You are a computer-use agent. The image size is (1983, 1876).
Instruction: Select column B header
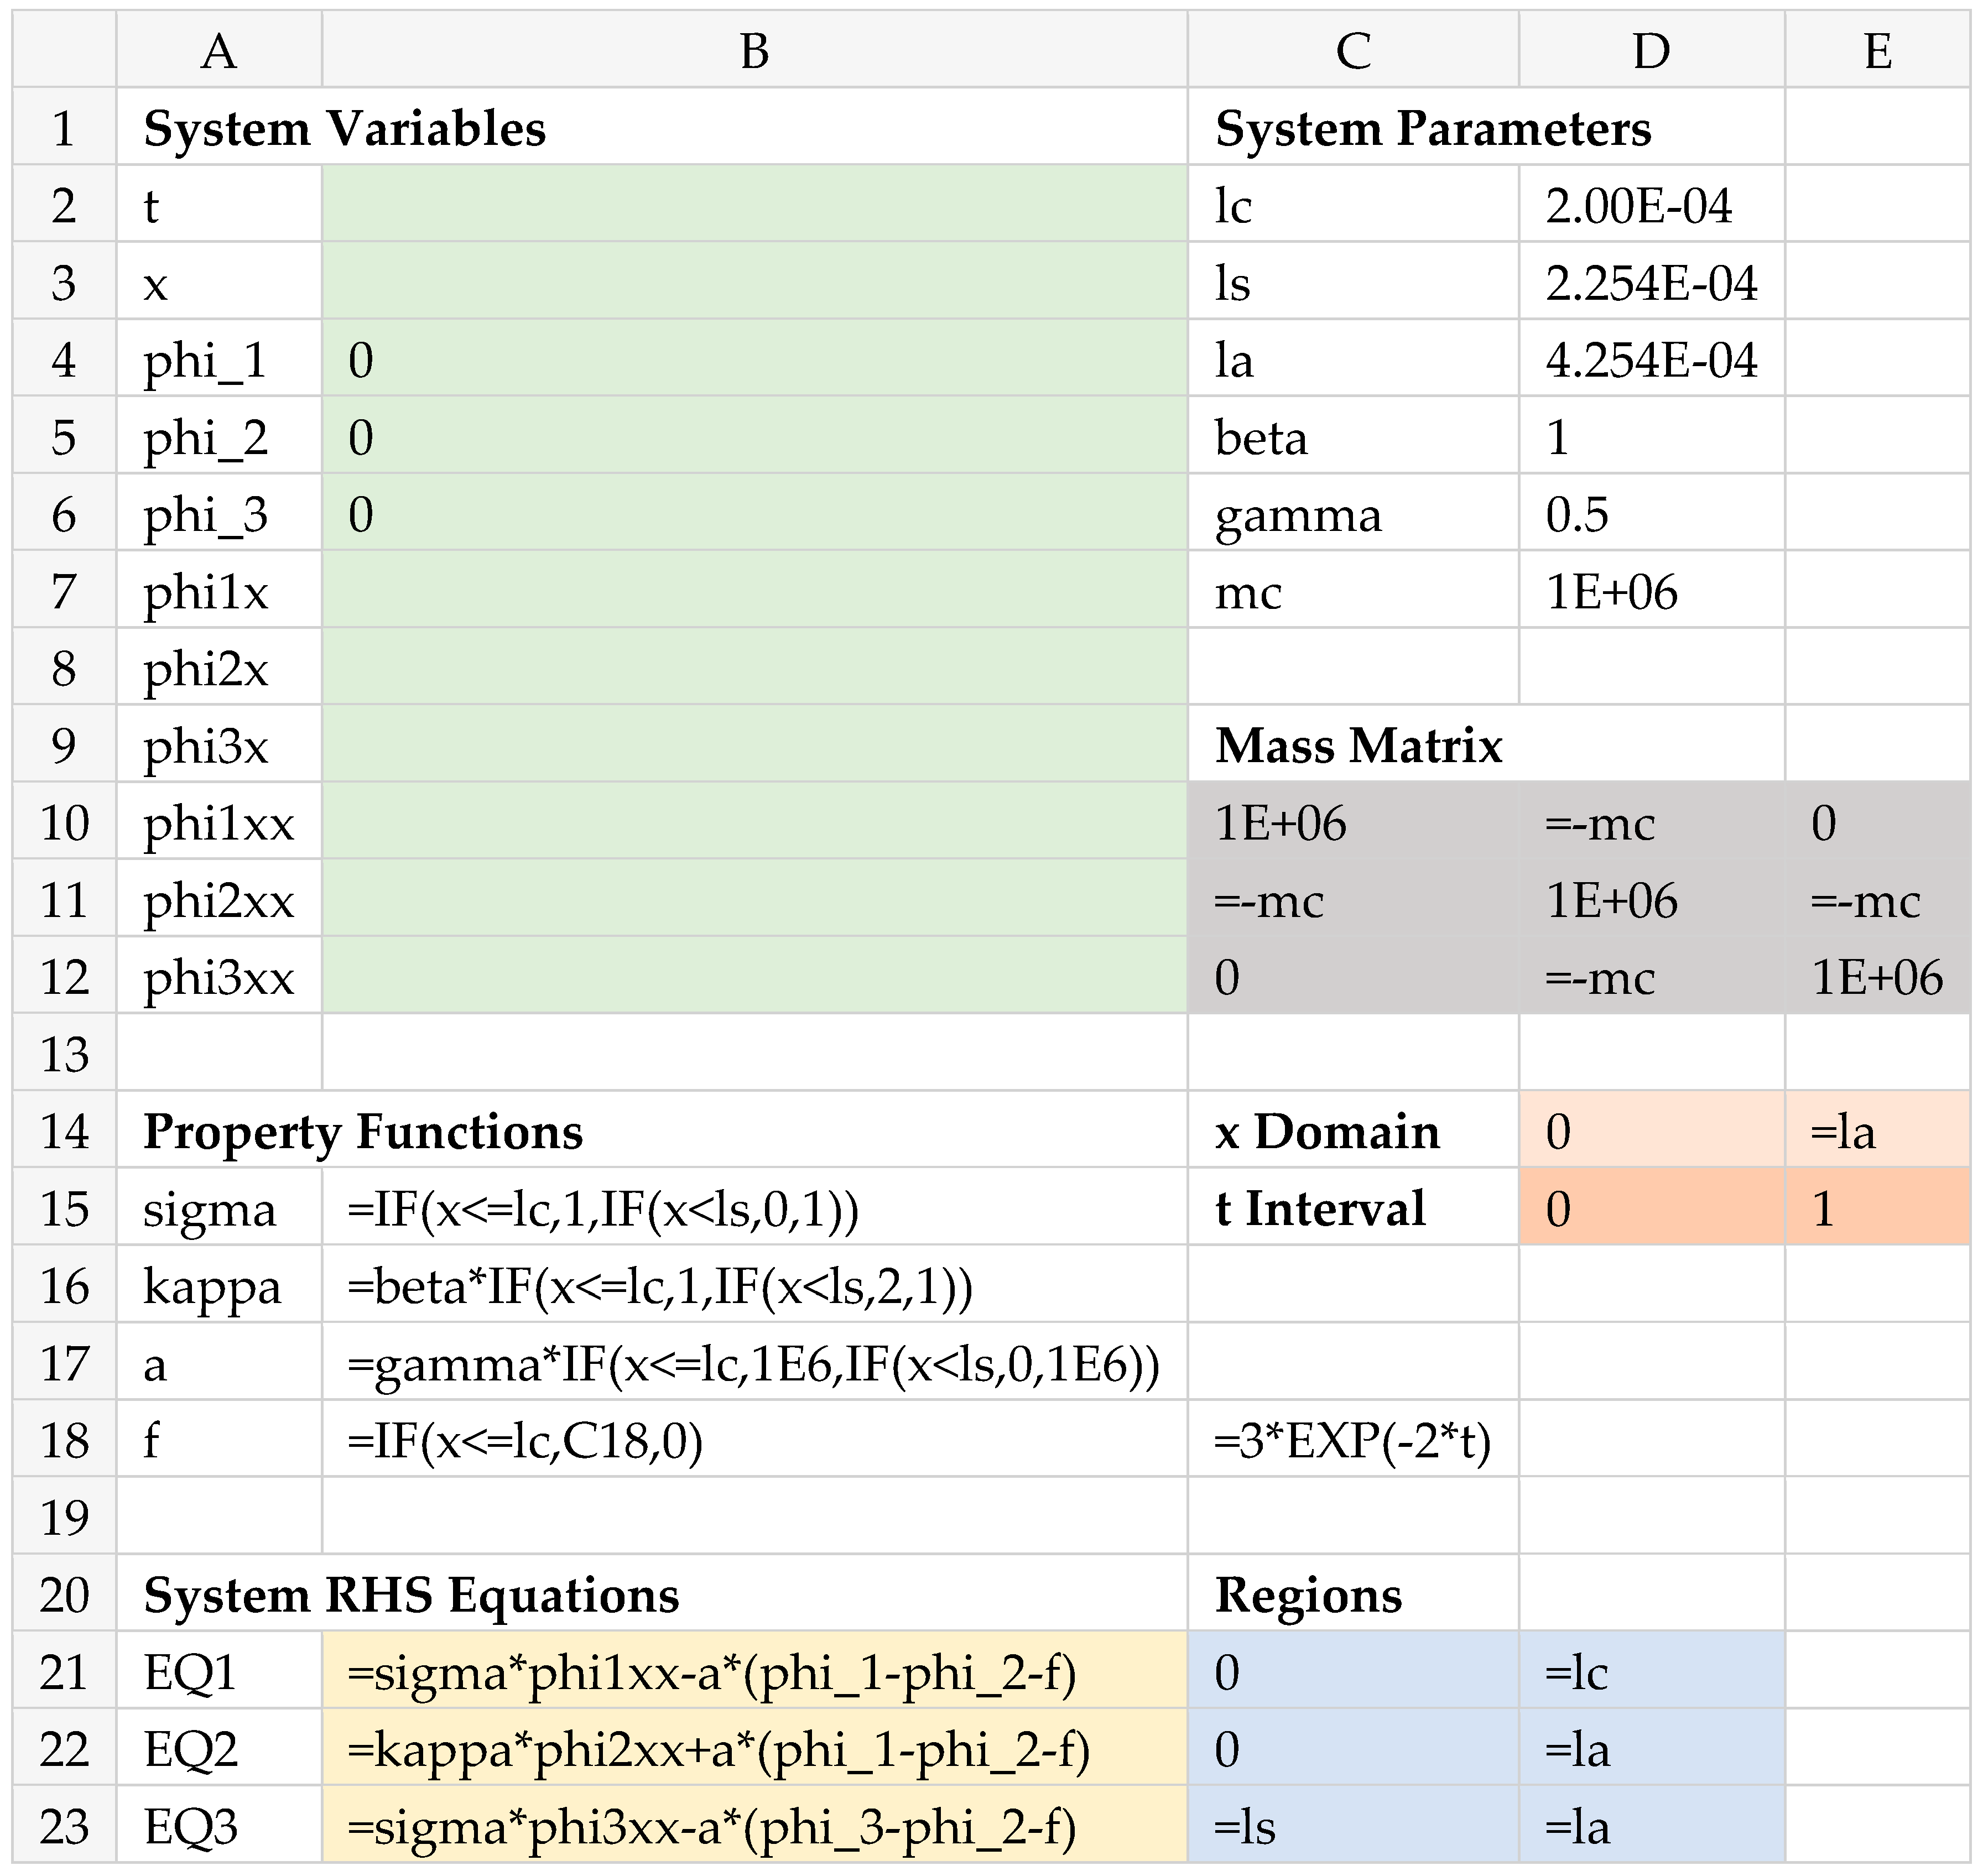[x=754, y=50]
